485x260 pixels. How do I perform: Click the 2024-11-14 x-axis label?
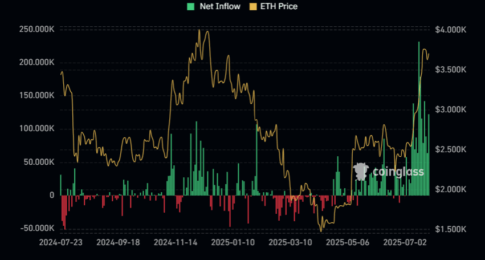pyautogui.click(x=176, y=242)
